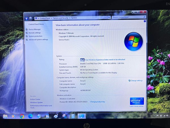The image size is (170, 128).
Task: Click the Change settings link
Action: point(137,80)
